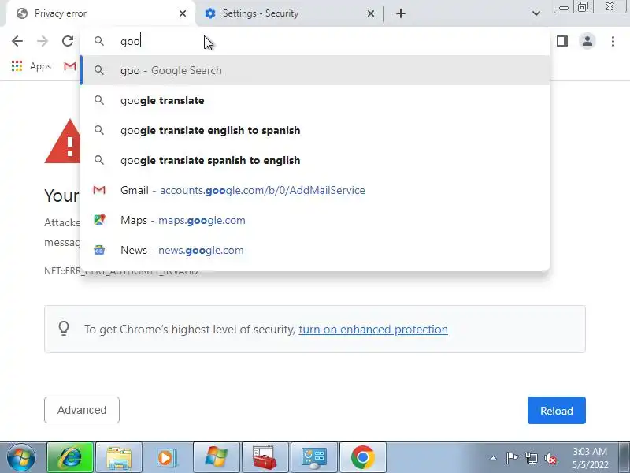The height and width of the screenshot is (473, 630).
Task: Open a new tab with plus button
Action: [401, 13]
